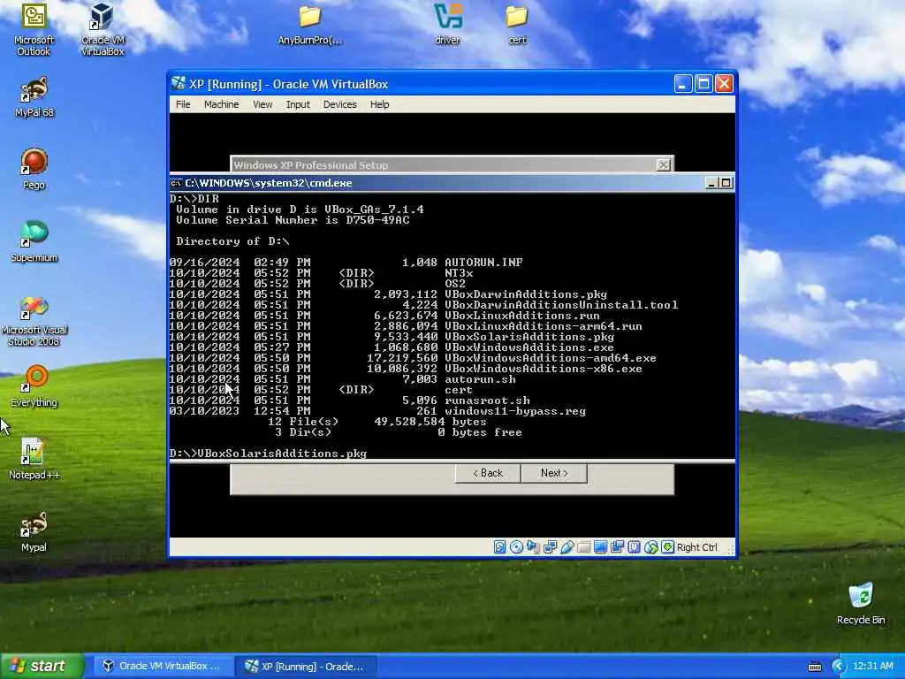
Task: Select the cert folder on desktop
Action: pyautogui.click(x=516, y=25)
